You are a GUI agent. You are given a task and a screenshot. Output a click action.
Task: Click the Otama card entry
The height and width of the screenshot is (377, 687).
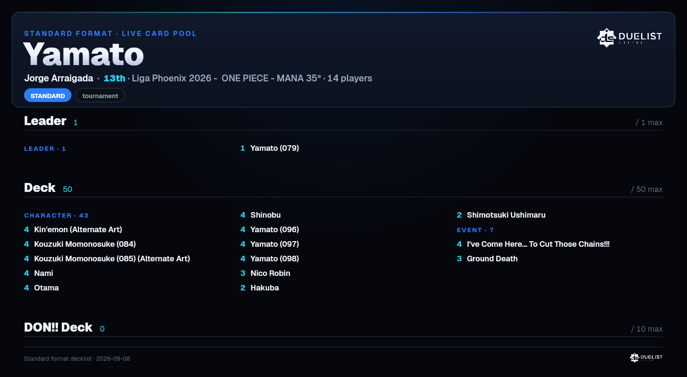[x=41, y=288]
